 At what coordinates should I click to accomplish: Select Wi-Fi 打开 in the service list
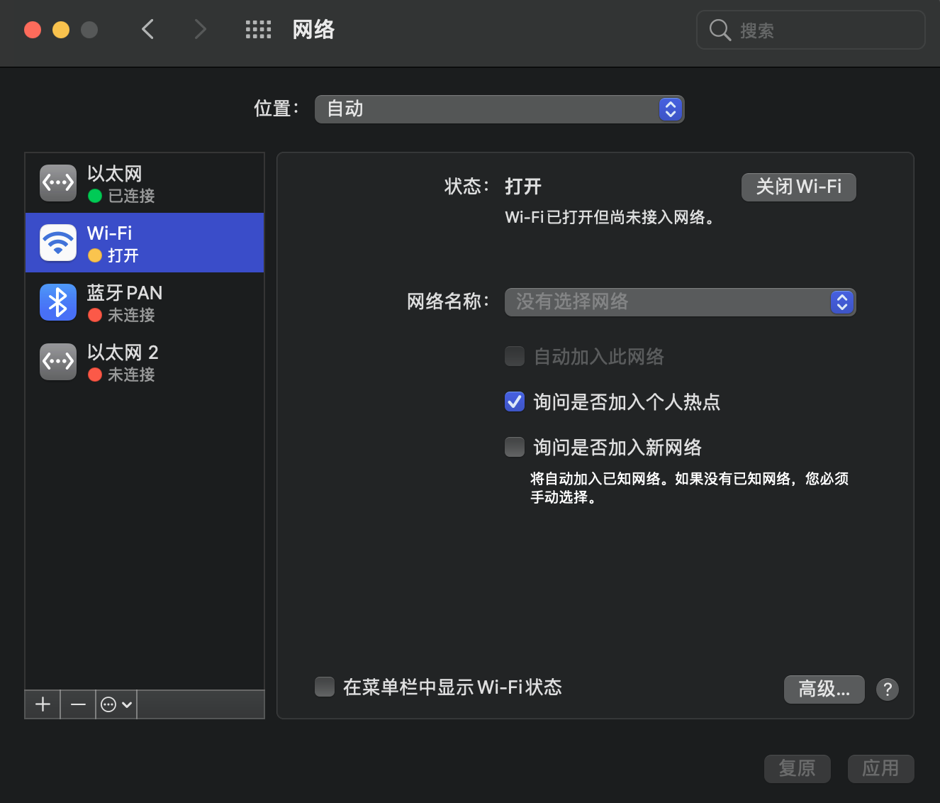pyautogui.click(x=145, y=243)
